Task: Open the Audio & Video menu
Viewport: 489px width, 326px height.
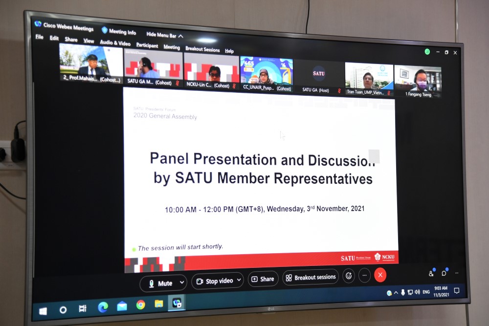Action: [x=115, y=43]
